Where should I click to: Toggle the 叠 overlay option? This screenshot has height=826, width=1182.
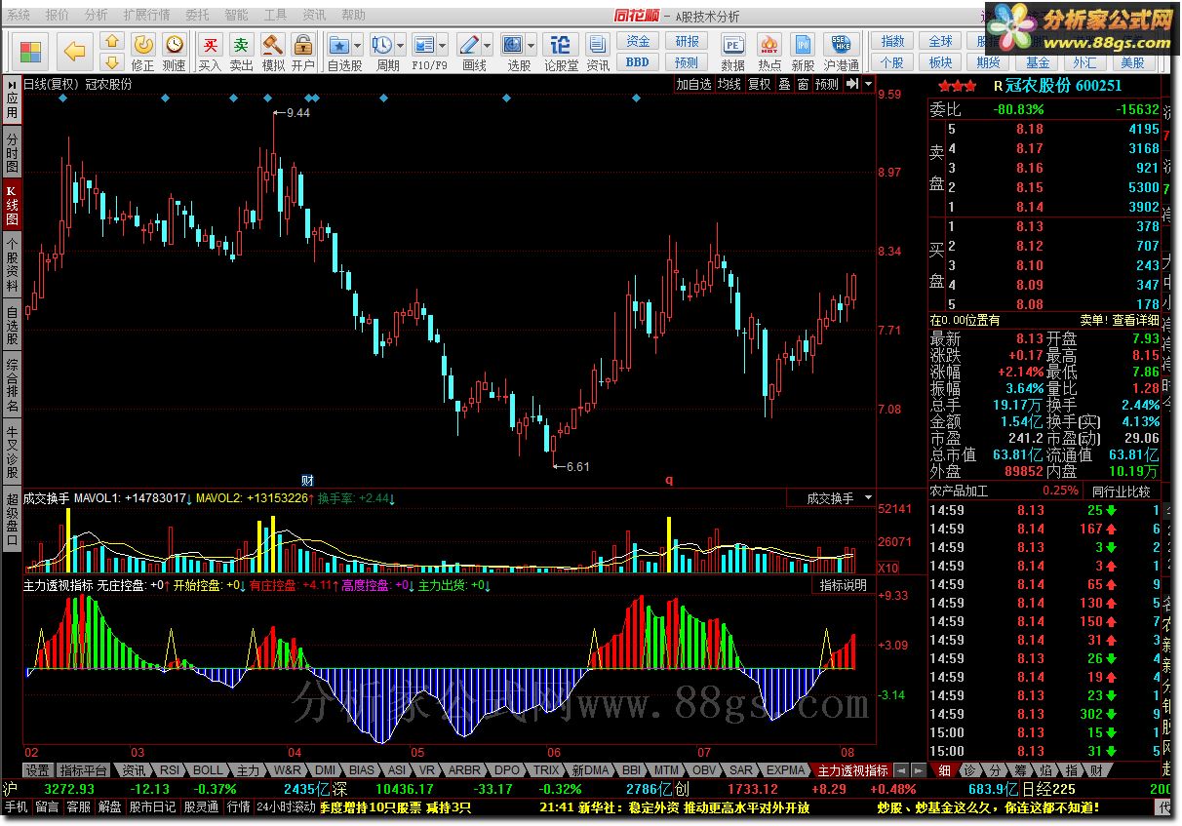[784, 84]
